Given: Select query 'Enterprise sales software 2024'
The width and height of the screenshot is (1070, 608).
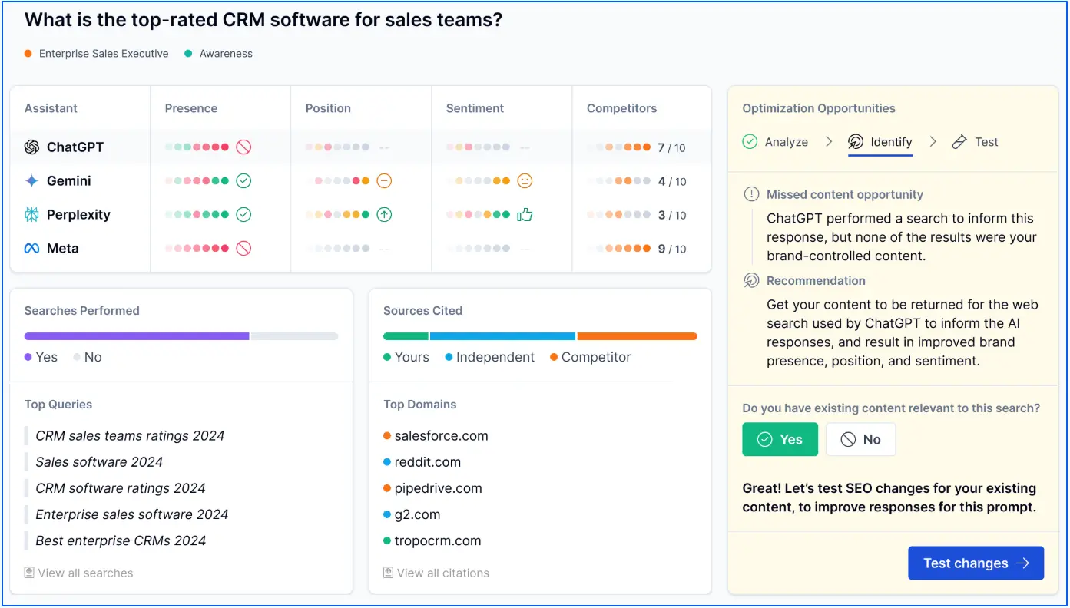Looking at the screenshot, I should coord(132,514).
